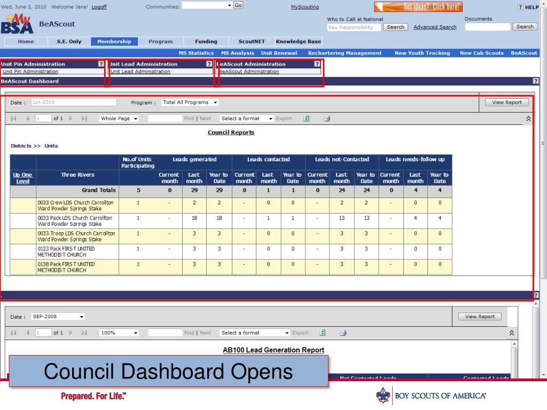Select the Membership tab
547x410 pixels.
pos(114,42)
